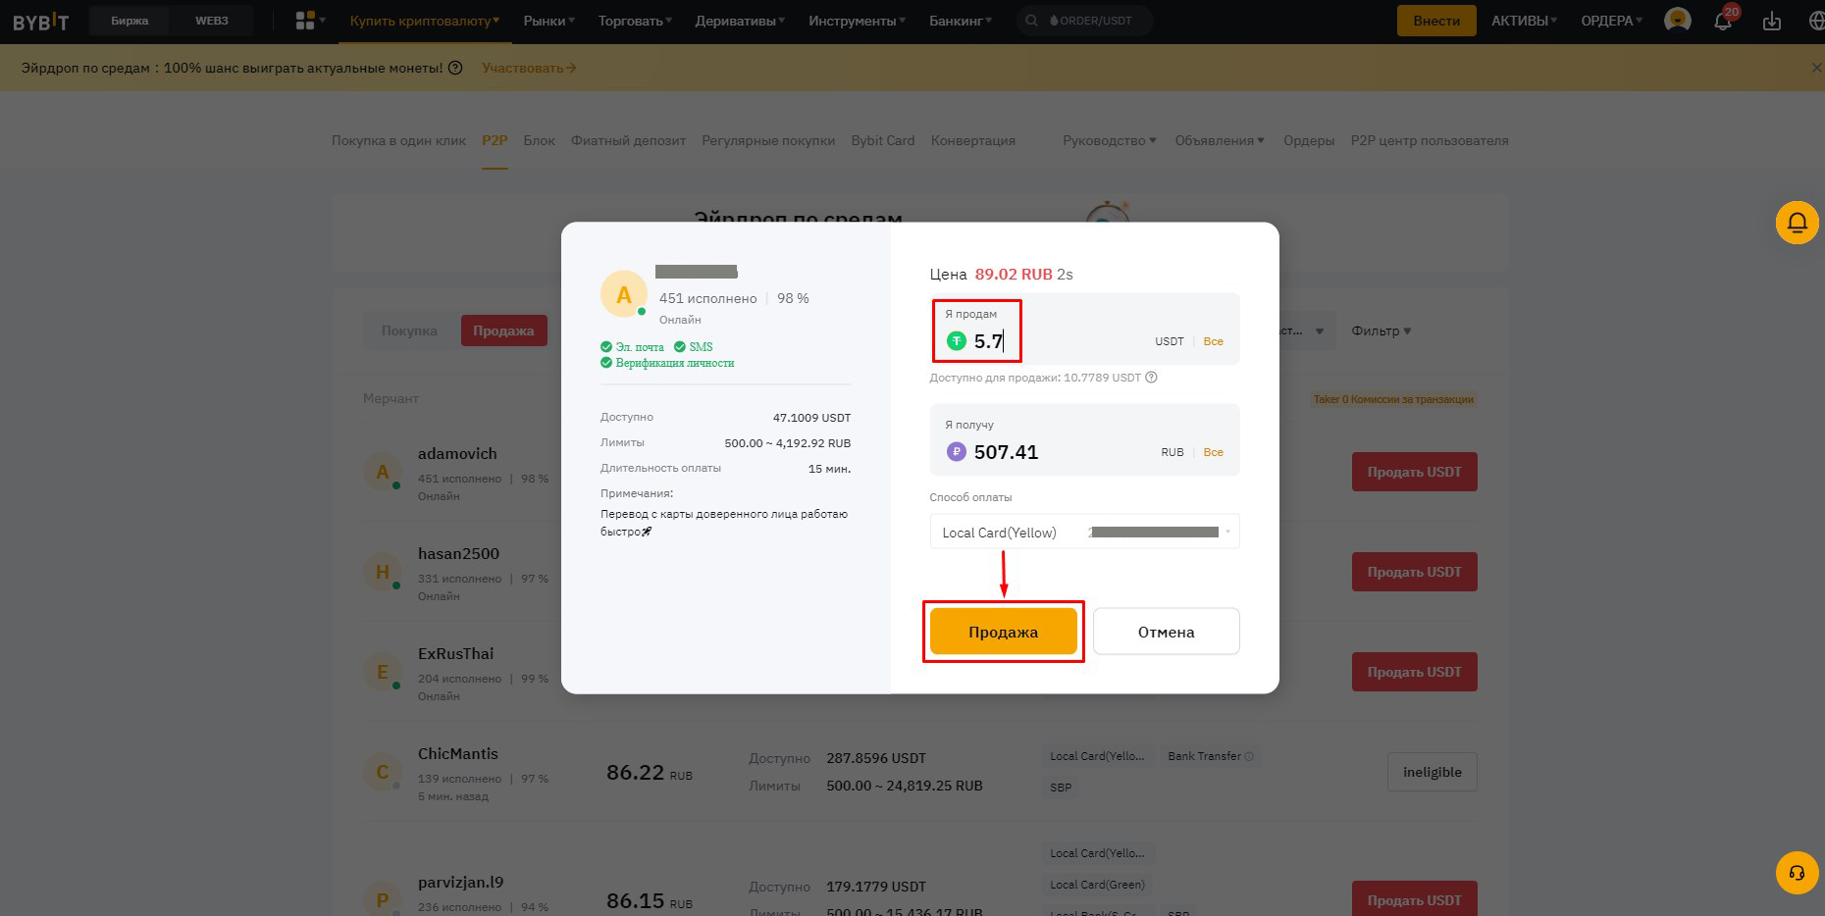Click the Bybit logo

pyautogui.click(x=40, y=21)
